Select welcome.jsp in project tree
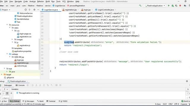This screenshot has width=190, height=106. pos(22,66)
